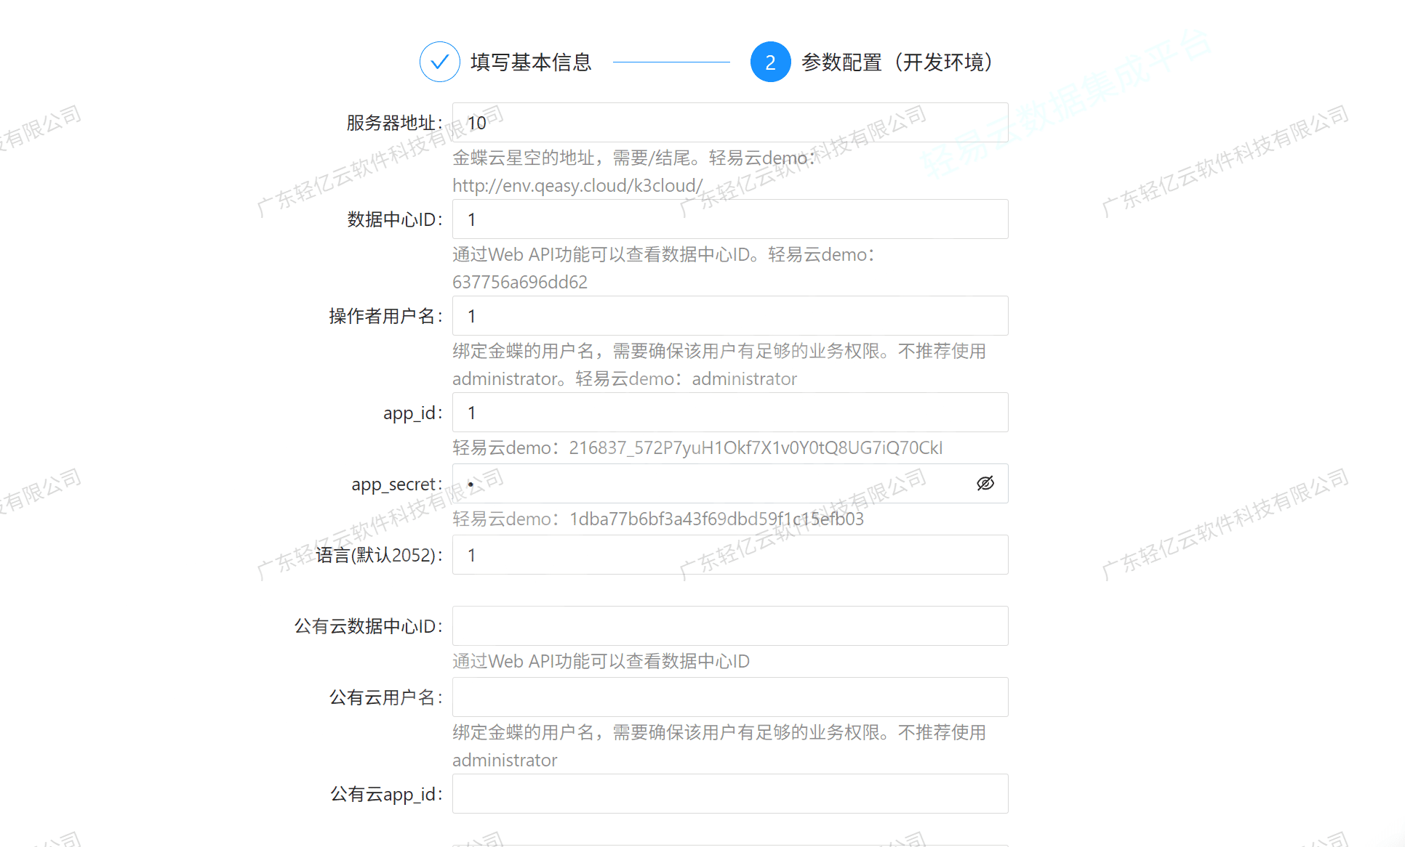1405x847 pixels.
Task: Focus the app_secret password field
Action: pyautogui.click(x=713, y=484)
